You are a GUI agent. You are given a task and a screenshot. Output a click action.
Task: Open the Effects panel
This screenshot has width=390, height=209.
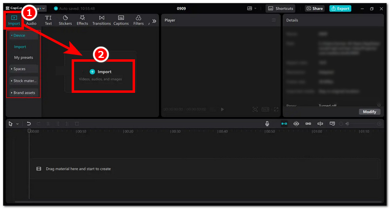click(82, 20)
